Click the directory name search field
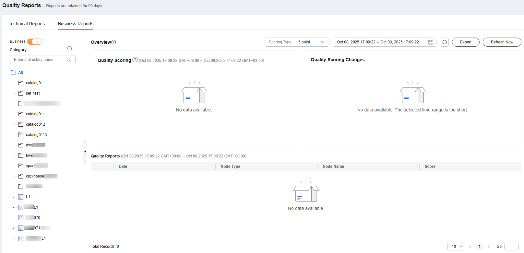The image size is (524, 253). pyautogui.click(x=39, y=60)
